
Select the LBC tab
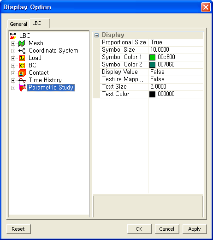point(40,23)
